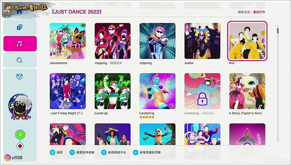Pick the Level Up song tile

coord(112,91)
